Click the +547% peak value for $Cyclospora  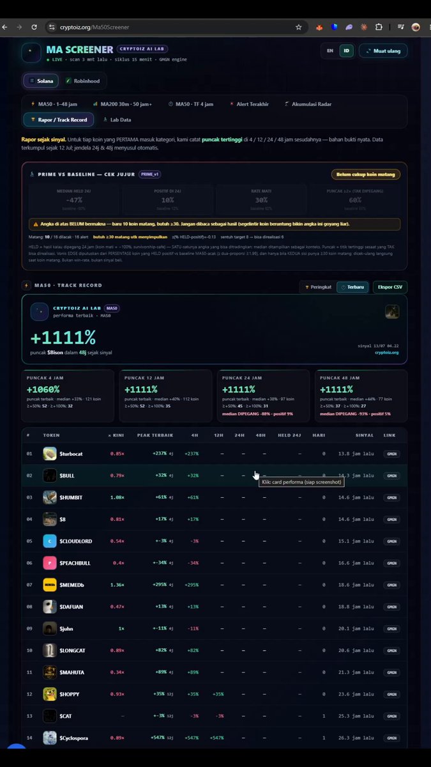[x=158, y=738]
